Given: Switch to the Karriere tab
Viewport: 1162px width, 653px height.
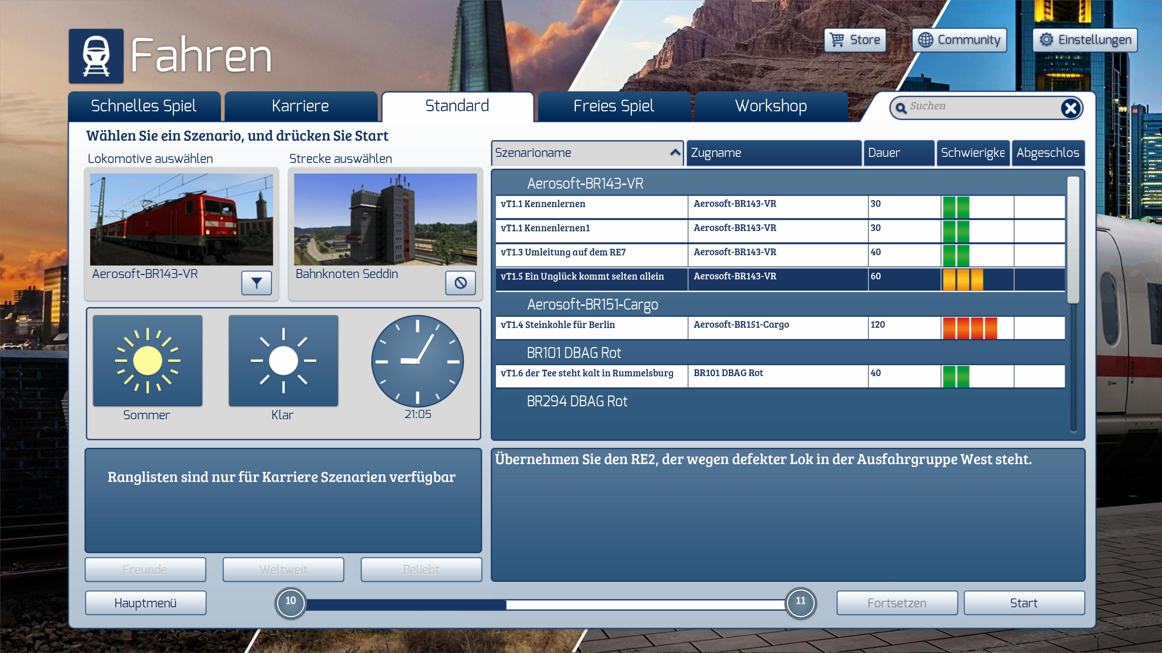Looking at the screenshot, I should [300, 106].
